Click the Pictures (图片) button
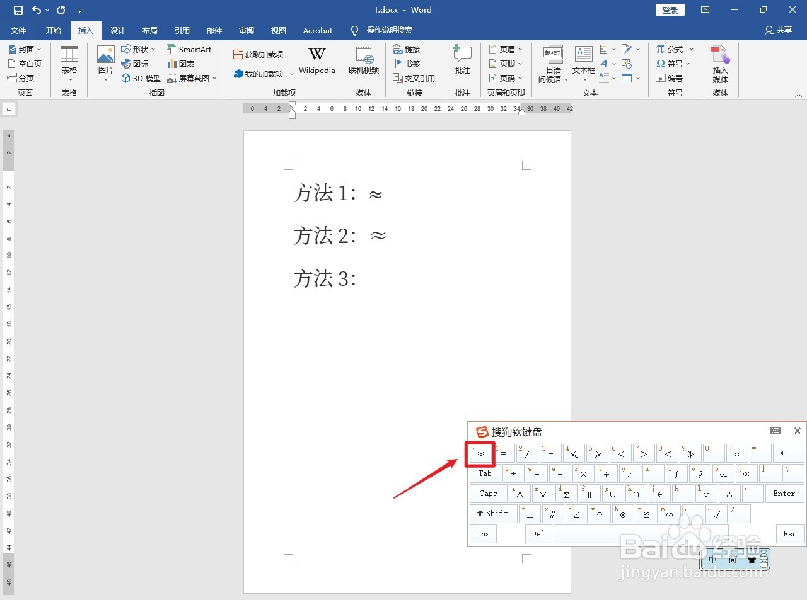Image resolution: width=807 pixels, height=600 pixels. click(106, 63)
